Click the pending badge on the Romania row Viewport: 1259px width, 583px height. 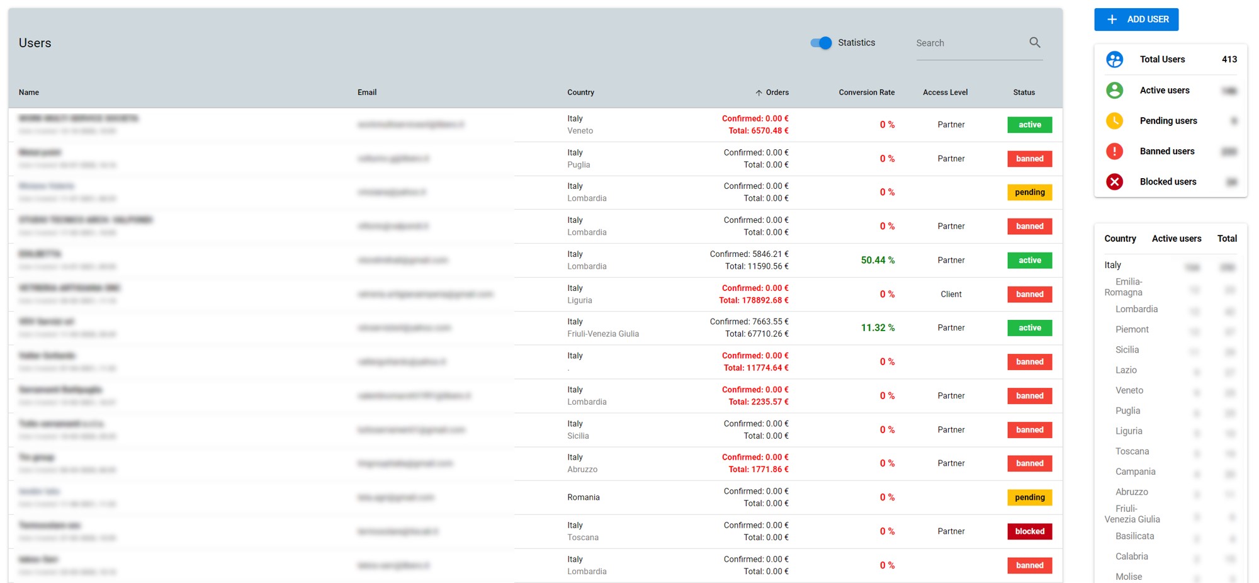1029,497
